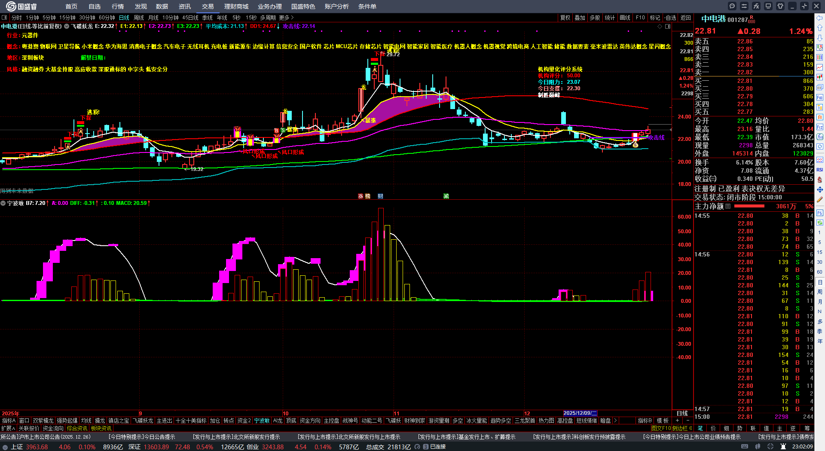Add the stock with the -自选 button
825x451 pixels.
coord(670,18)
